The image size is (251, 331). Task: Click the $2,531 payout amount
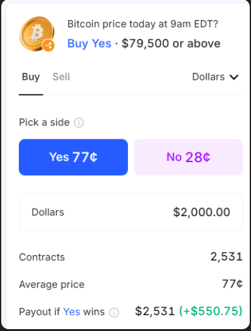click(x=155, y=311)
